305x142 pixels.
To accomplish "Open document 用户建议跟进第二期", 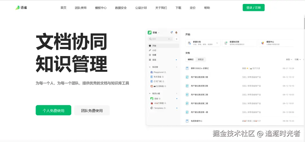I will [199, 103].
